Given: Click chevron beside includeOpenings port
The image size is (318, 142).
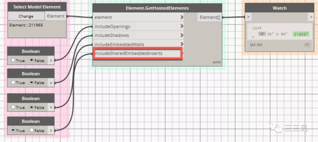Looking at the screenshot, I should [182, 26].
